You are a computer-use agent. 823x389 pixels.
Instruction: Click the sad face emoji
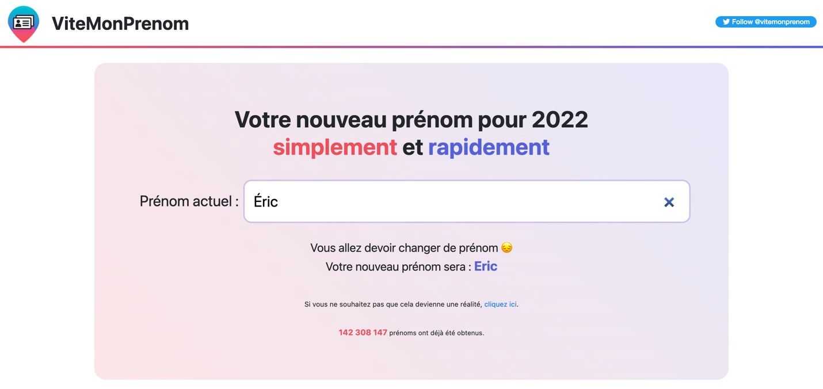[506, 248]
